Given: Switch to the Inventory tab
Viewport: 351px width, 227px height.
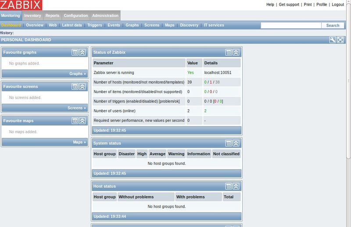Looking at the screenshot, I should click(32, 15).
